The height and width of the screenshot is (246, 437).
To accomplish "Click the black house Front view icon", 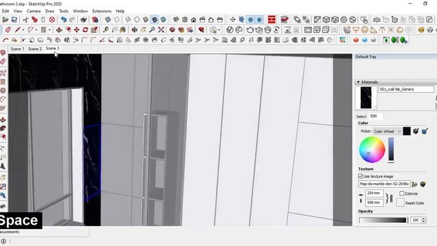I will (193, 20).
